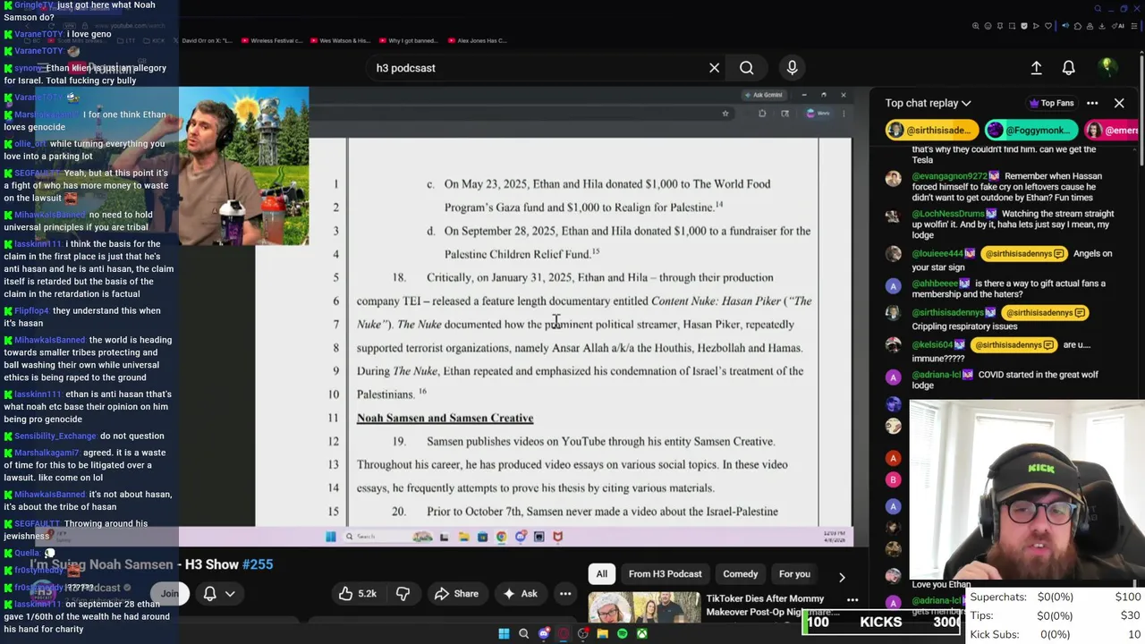Select the Comedy filter chip

(x=740, y=574)
